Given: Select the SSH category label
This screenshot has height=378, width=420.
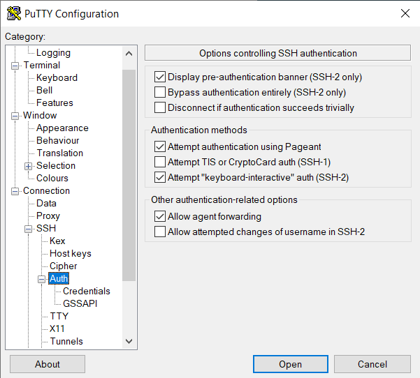Looking at the screenshot, I should [x=46, y=228].
